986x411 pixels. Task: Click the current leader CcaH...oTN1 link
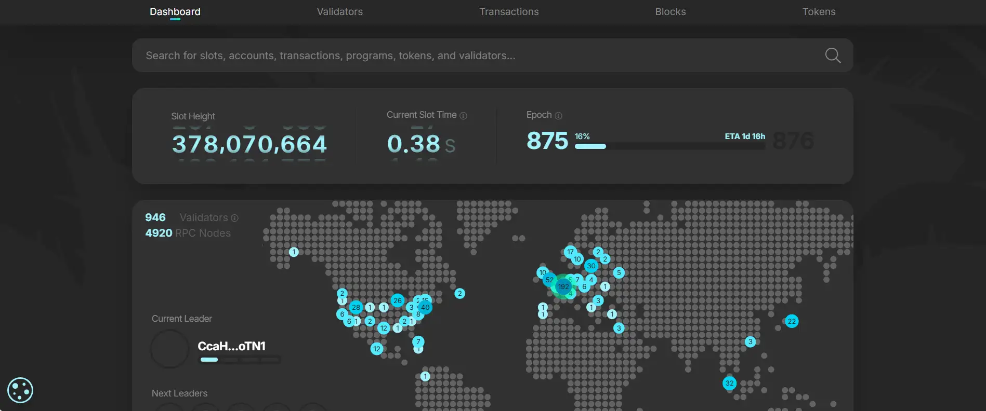(x=231, y=346)
